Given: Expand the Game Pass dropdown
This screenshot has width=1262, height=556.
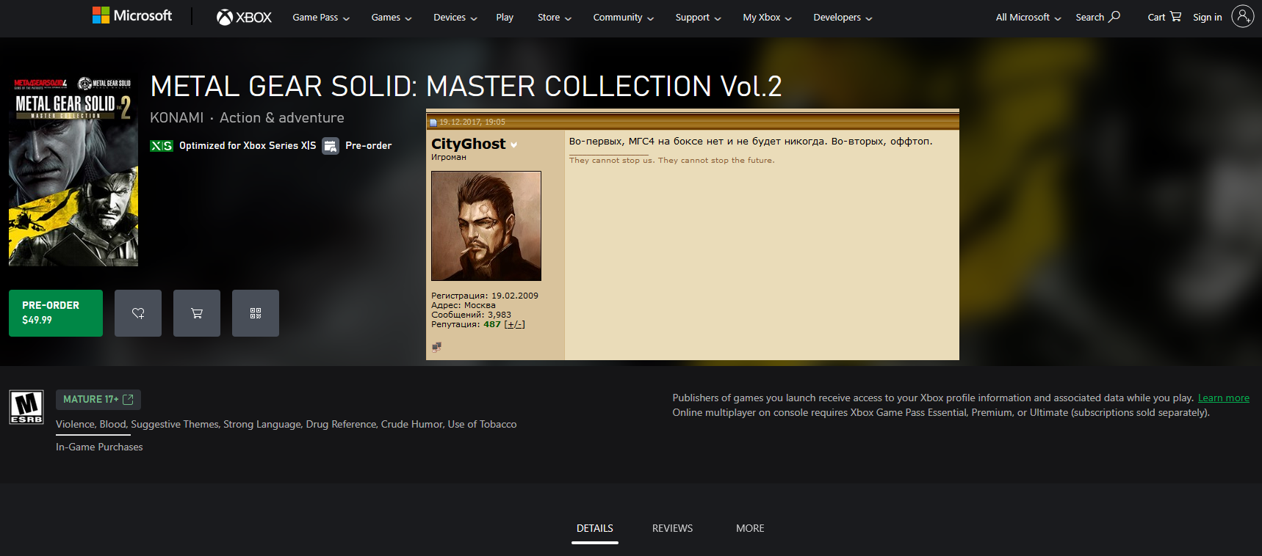Looking at the screenshot, I should coord(321,18).
